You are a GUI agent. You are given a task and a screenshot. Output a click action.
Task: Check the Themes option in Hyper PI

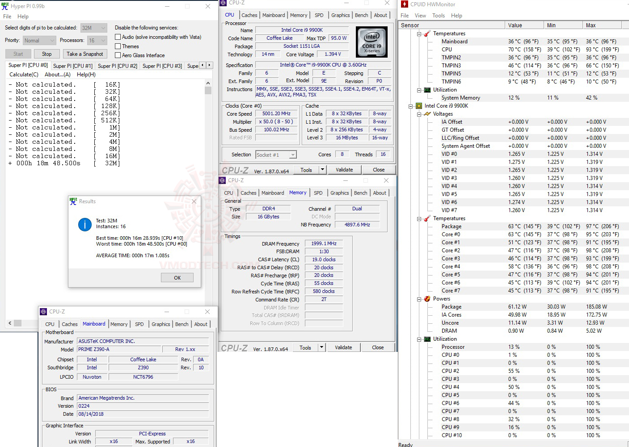[118, 46]
